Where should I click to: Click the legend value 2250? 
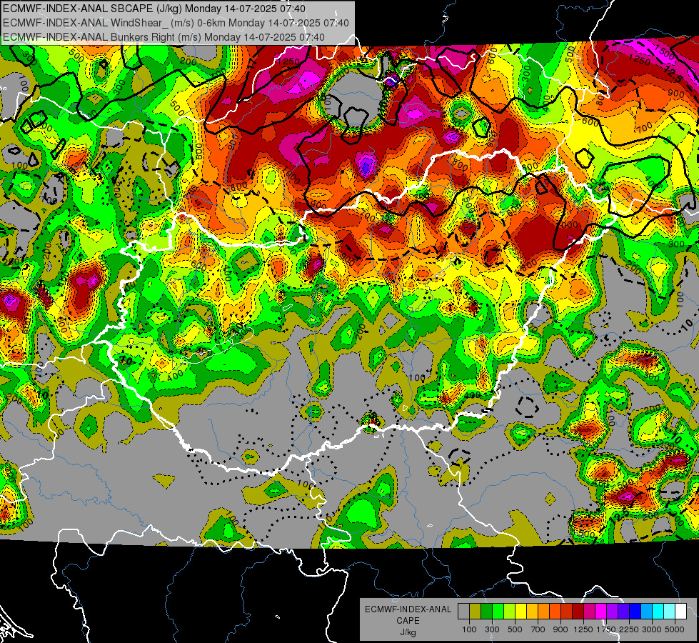tap(629, 629)
